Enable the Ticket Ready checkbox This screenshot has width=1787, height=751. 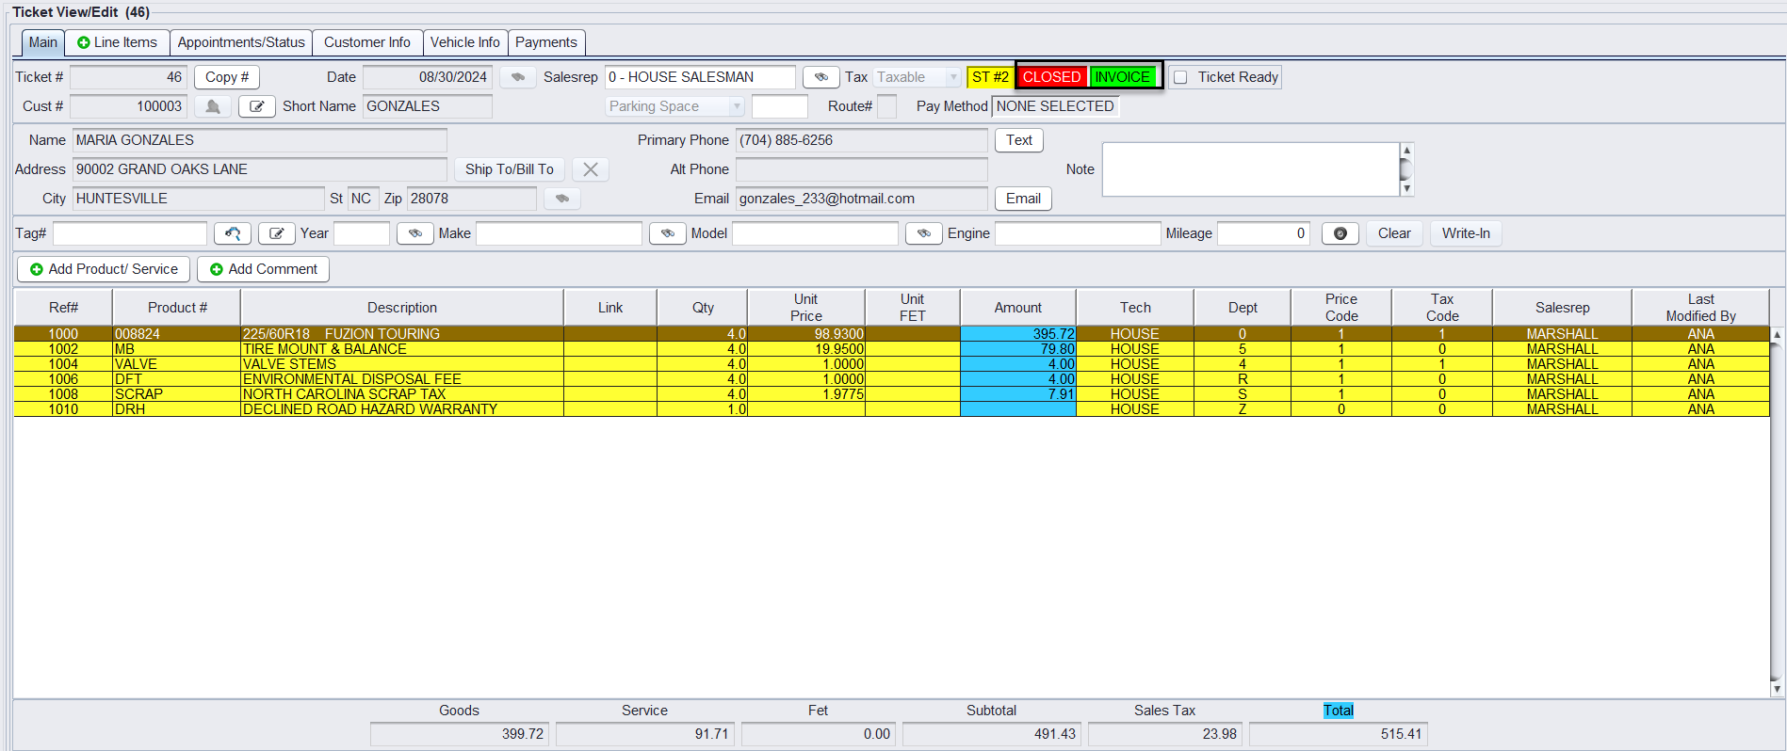point(1180,77)
